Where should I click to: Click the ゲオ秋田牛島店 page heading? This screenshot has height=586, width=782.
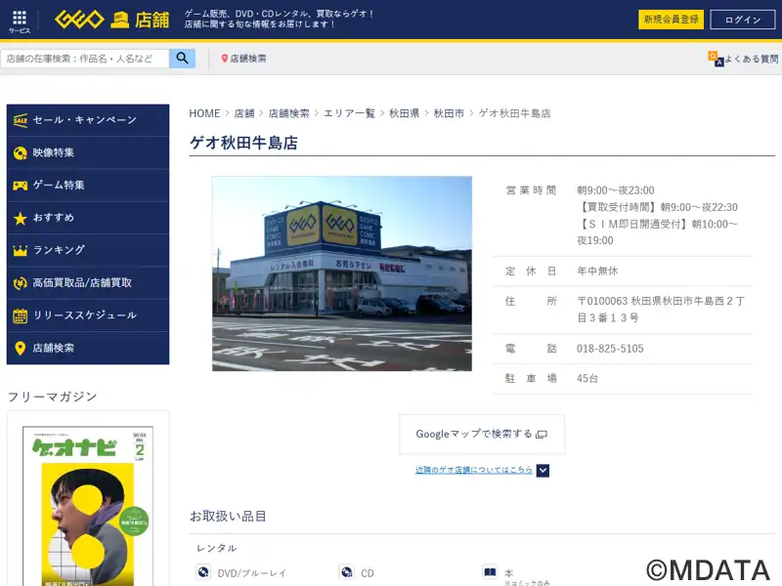coord(243,143)
